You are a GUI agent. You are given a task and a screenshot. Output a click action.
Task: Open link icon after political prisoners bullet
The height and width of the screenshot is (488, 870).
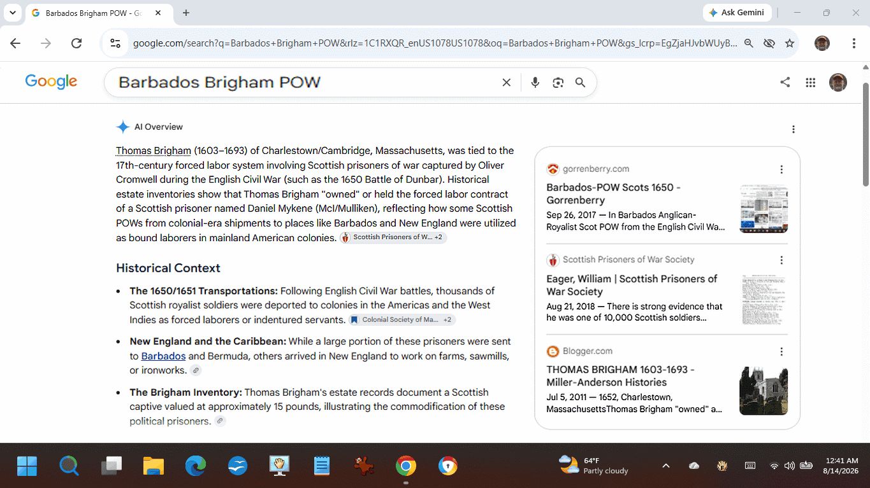pos(220,421)
